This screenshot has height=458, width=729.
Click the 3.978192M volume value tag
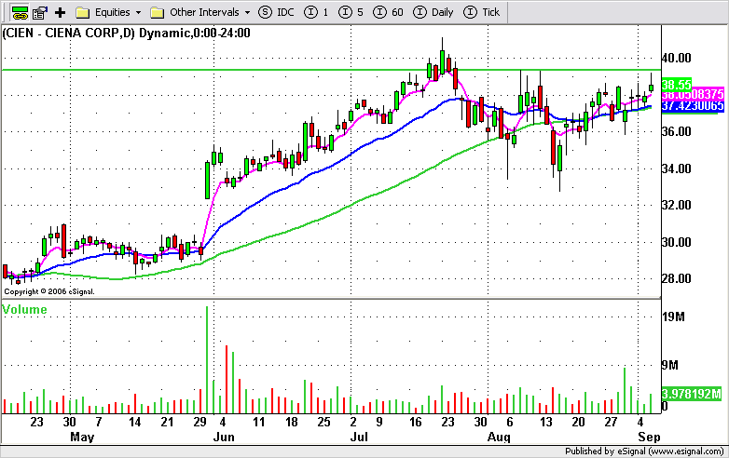click(692, 394)
